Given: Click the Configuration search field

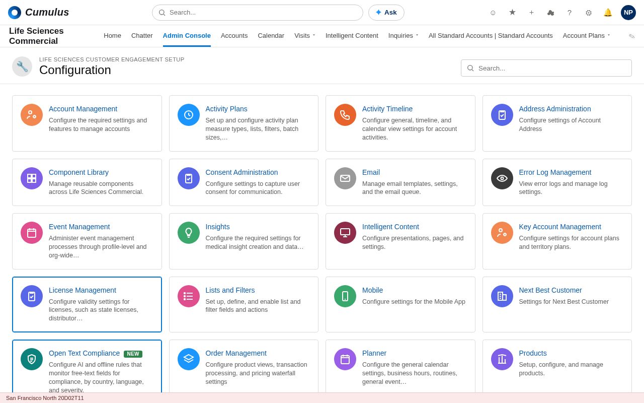Looking at the screenshot, I should pos(546,68).
